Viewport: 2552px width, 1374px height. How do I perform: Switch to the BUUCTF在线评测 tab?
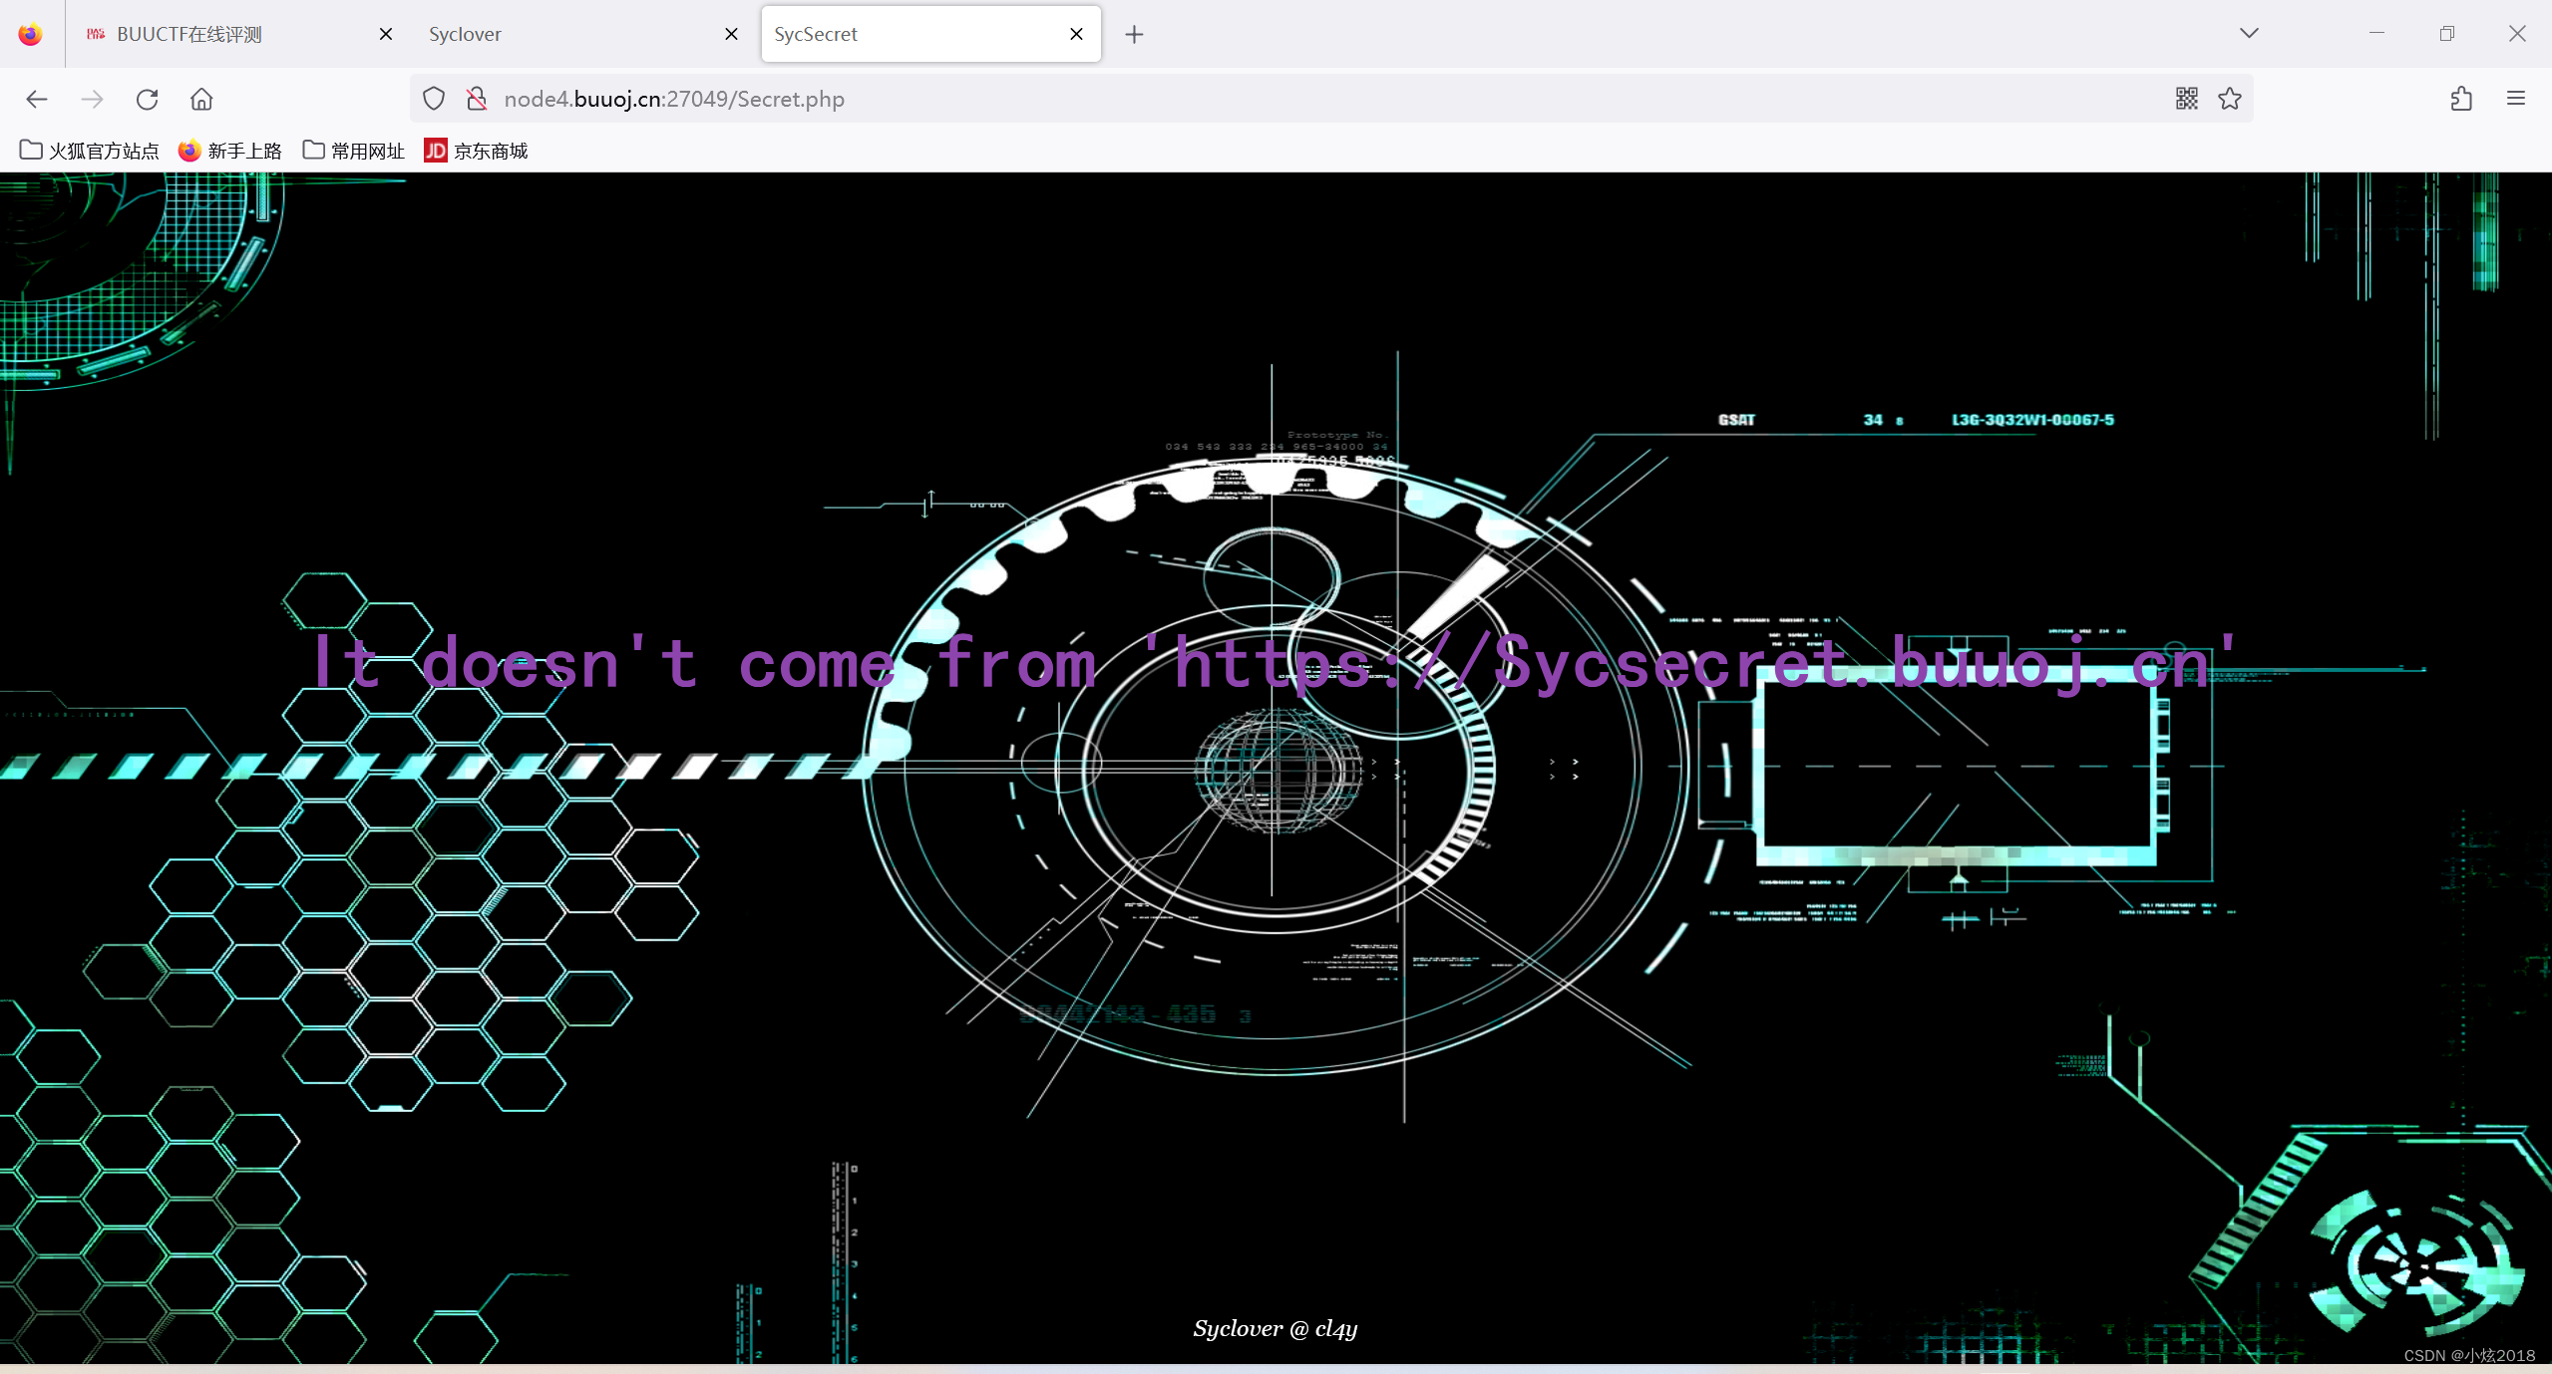pyautogui.click(x=237, y=34)
